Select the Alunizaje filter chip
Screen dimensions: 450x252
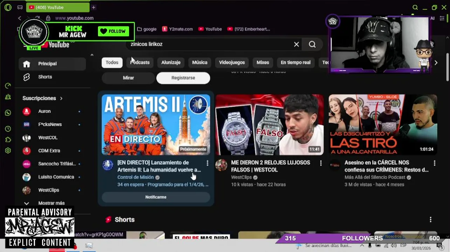click(171, 62)
